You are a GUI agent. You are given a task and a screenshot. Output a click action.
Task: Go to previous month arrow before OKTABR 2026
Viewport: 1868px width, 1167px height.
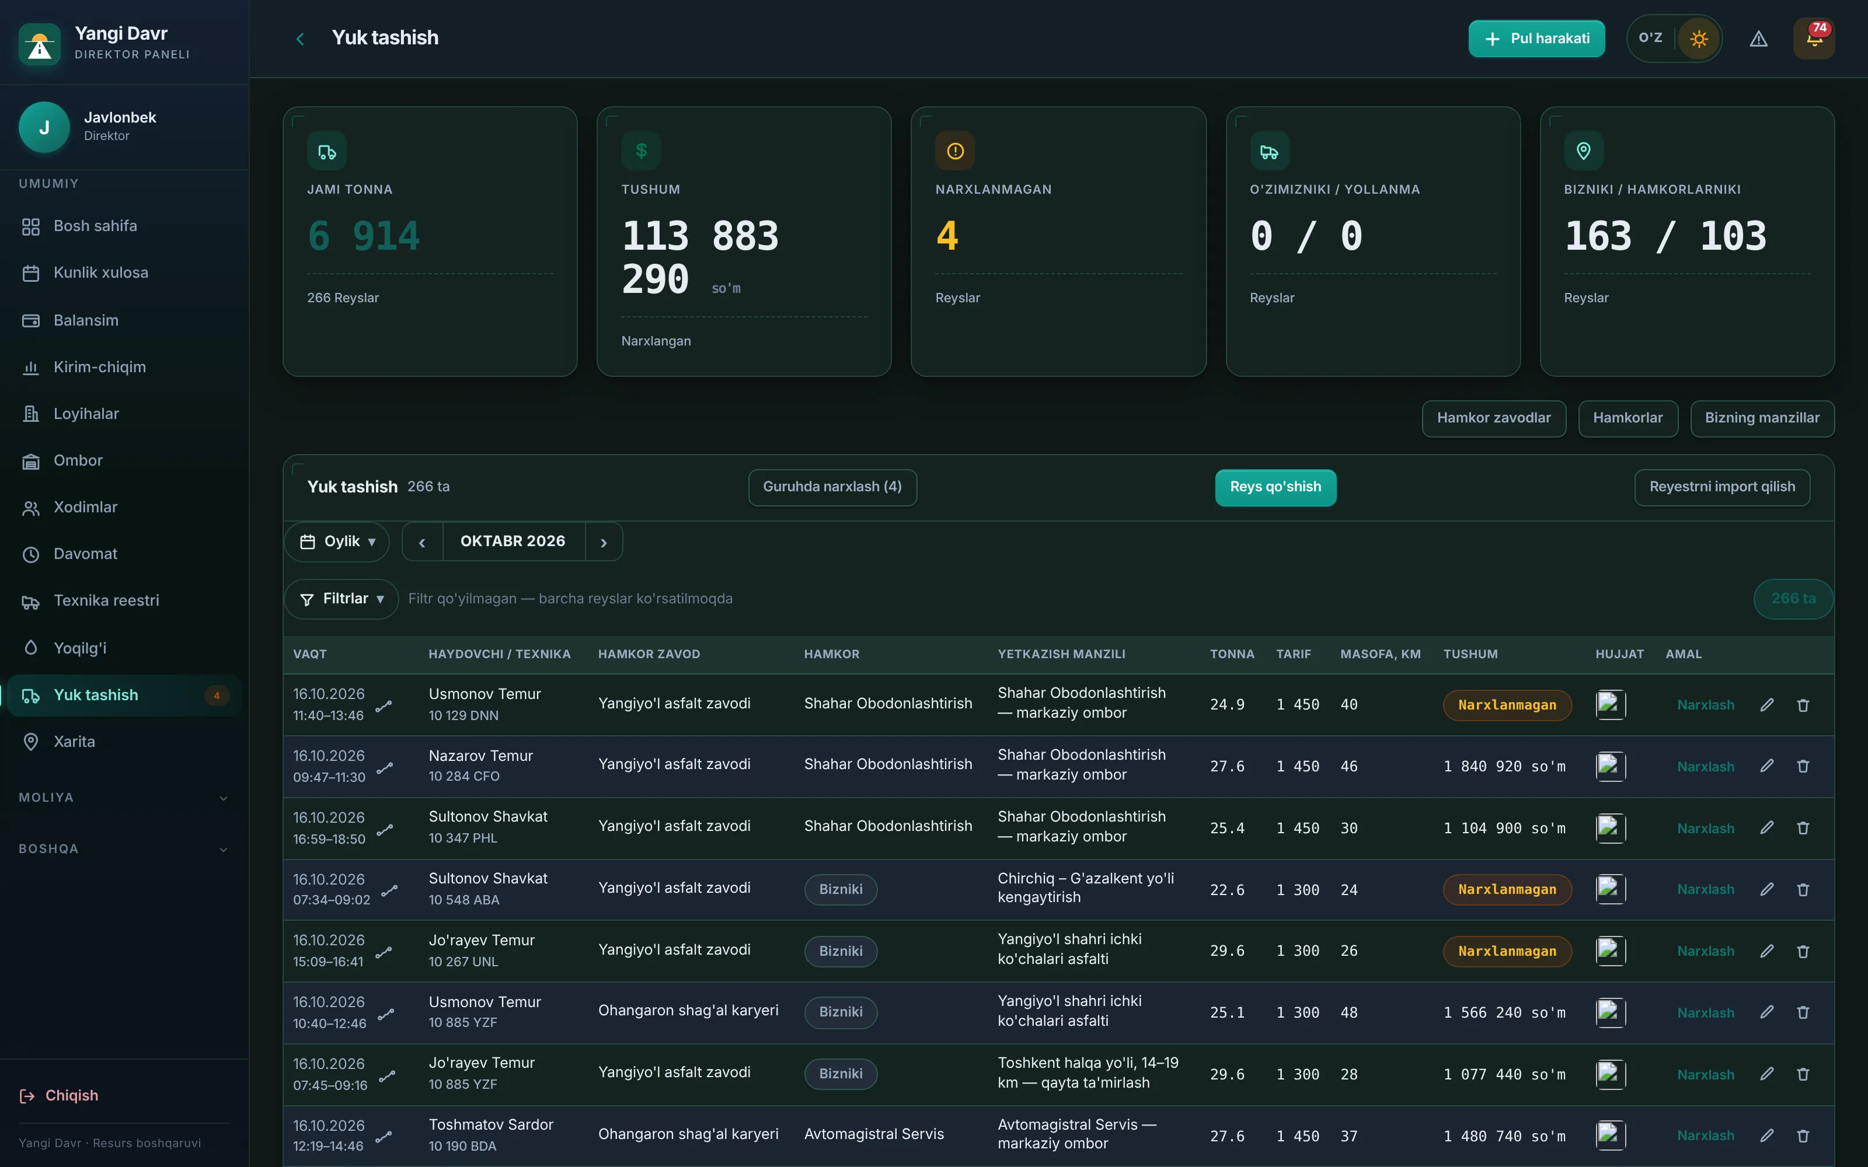(x=422, y=542)
